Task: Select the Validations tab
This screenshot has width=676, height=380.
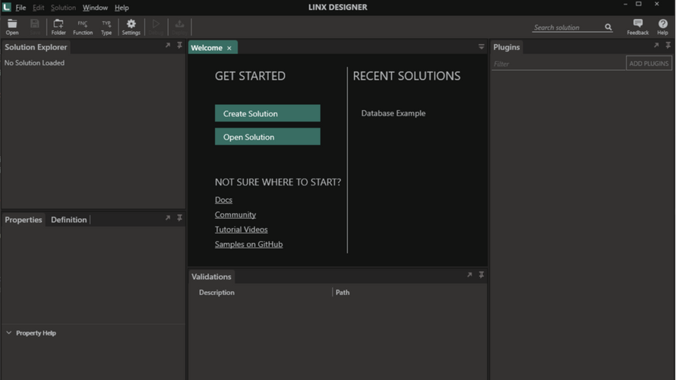Action: [211, 277]
